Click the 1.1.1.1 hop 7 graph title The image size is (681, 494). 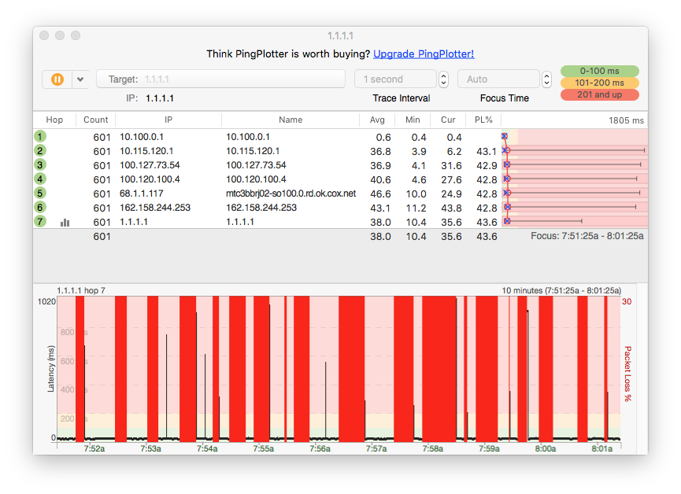[x=81, y=290]
